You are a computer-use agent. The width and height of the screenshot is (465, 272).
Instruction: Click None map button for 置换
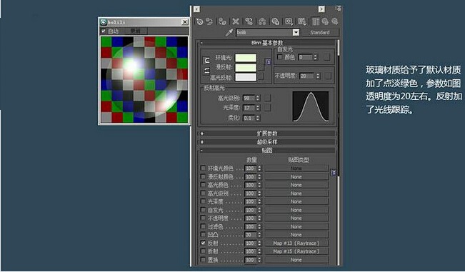click(296, 260)
